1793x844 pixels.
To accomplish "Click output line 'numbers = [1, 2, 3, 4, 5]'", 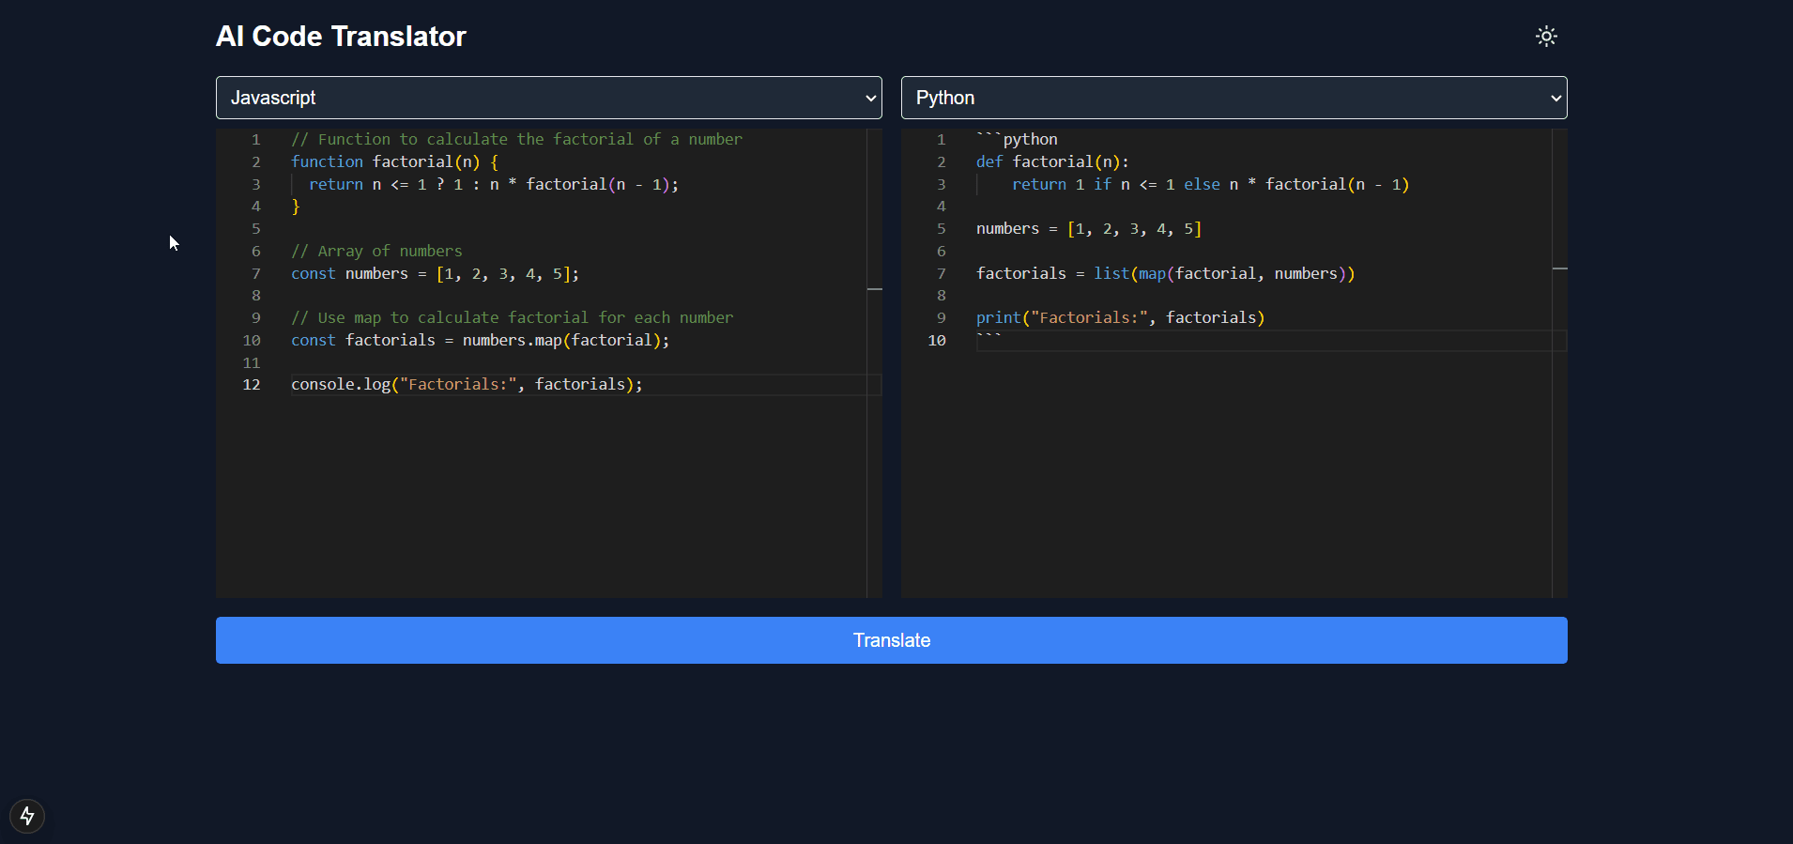I will point(1089,228).
